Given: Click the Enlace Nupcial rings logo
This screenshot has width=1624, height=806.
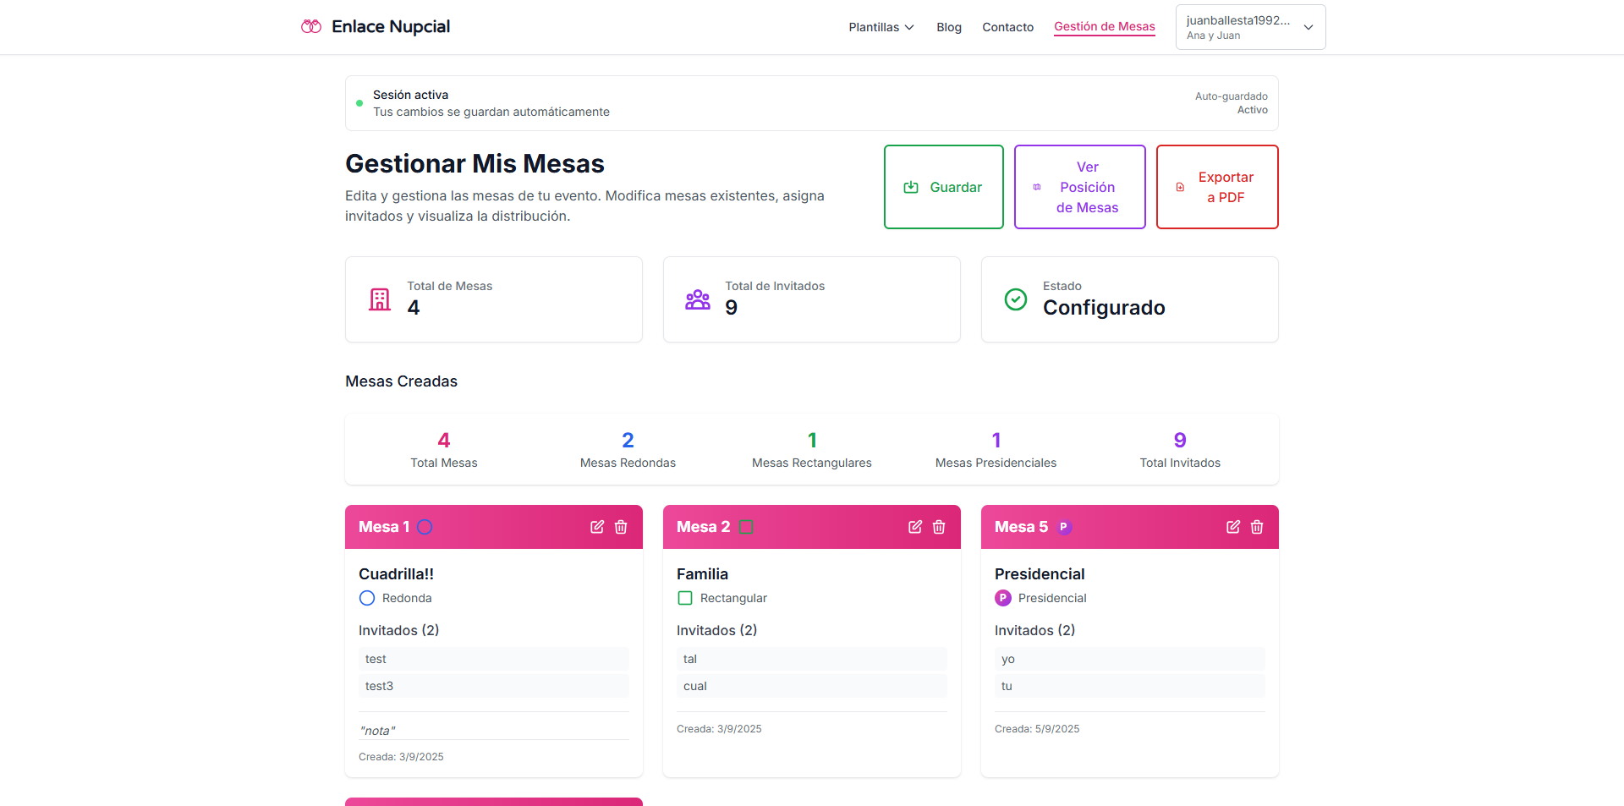Looking at the screenshot, I should click(311, 27).
